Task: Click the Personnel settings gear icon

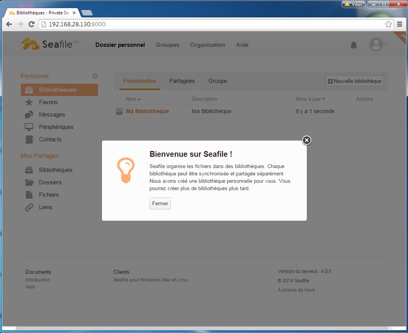Action: [x=95, y=76]
